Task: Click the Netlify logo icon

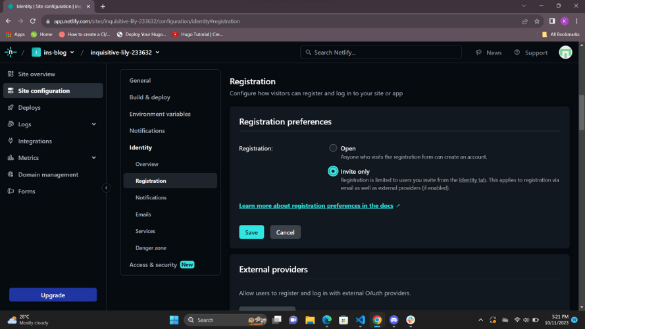Action: tap(11, 52)
